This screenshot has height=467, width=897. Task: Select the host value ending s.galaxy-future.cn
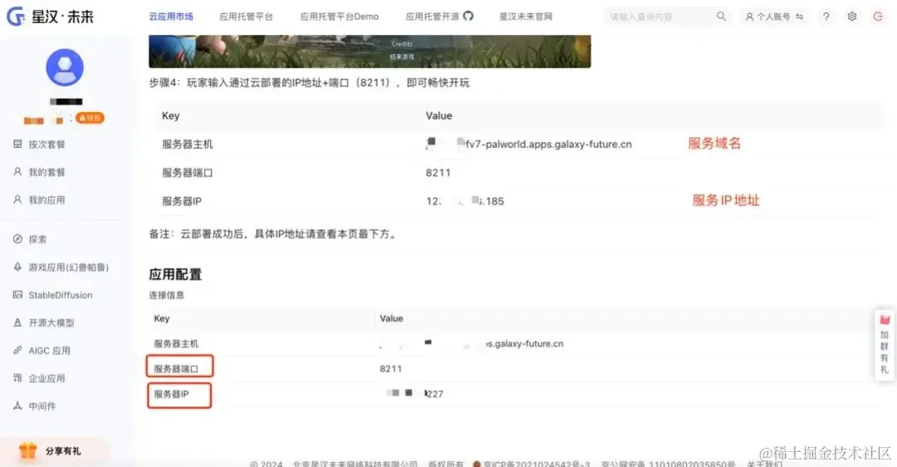pyautogui.click(x=472, y=344)
